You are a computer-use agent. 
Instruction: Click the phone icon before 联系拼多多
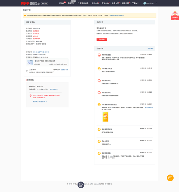tap(79, 3)
